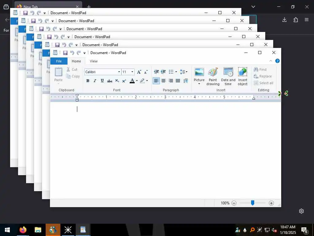Screen dimensions: 314x236
Task: Toggle Strikethrough in front WordPad window
Action: [x=109, y=81]
